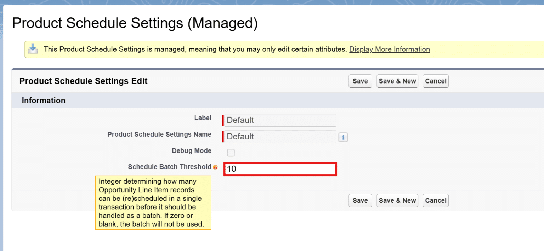Cancel the edit using the top Cancel button
544x251 pixels.
click(435, 81)
